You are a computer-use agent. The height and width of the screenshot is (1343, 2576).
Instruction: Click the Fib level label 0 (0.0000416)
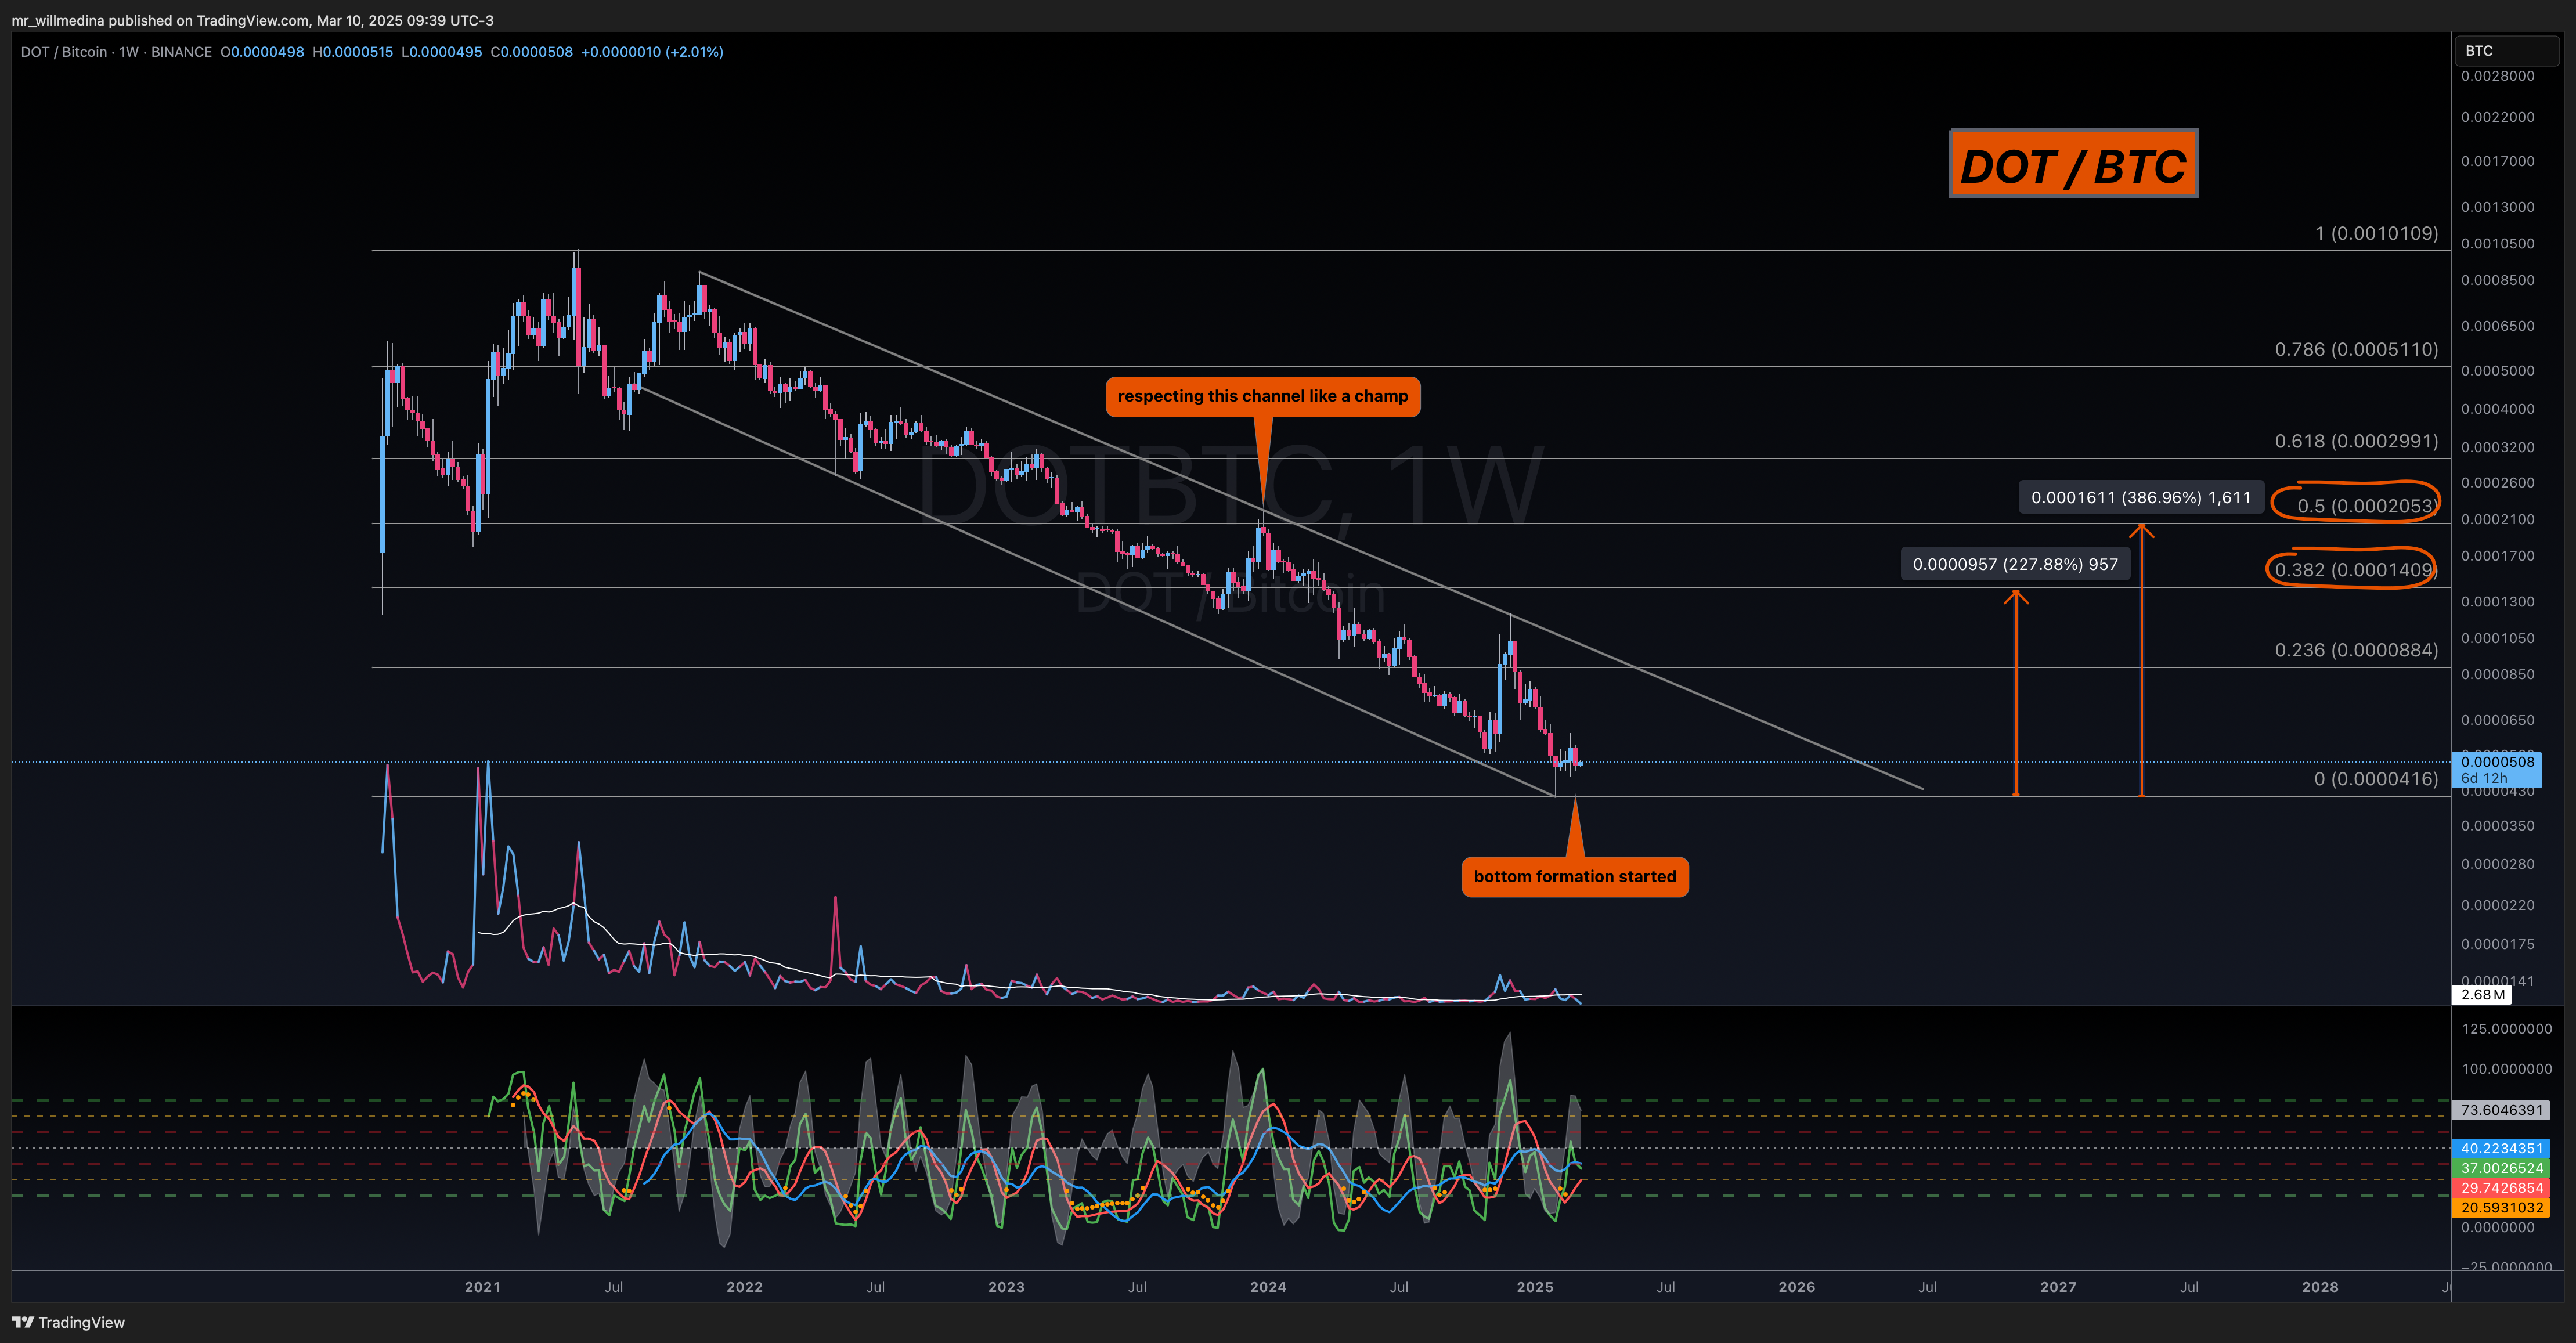2376,779
